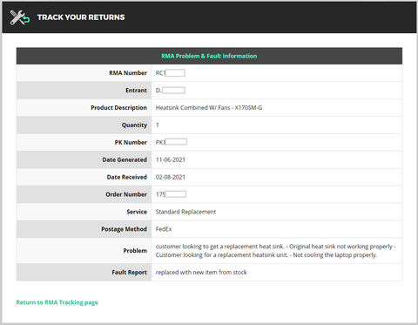Viewport: 418px width, 325px height.
Task: Click the PK Number label
Action: pyautogui.click(x=131, y=142)
